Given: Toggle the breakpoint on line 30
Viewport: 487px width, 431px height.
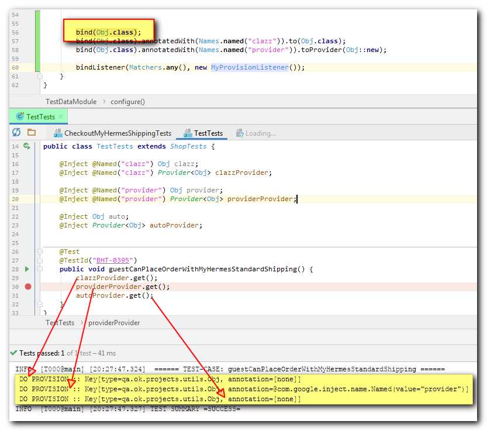Looking at the screenshot, I should (27, 287).
